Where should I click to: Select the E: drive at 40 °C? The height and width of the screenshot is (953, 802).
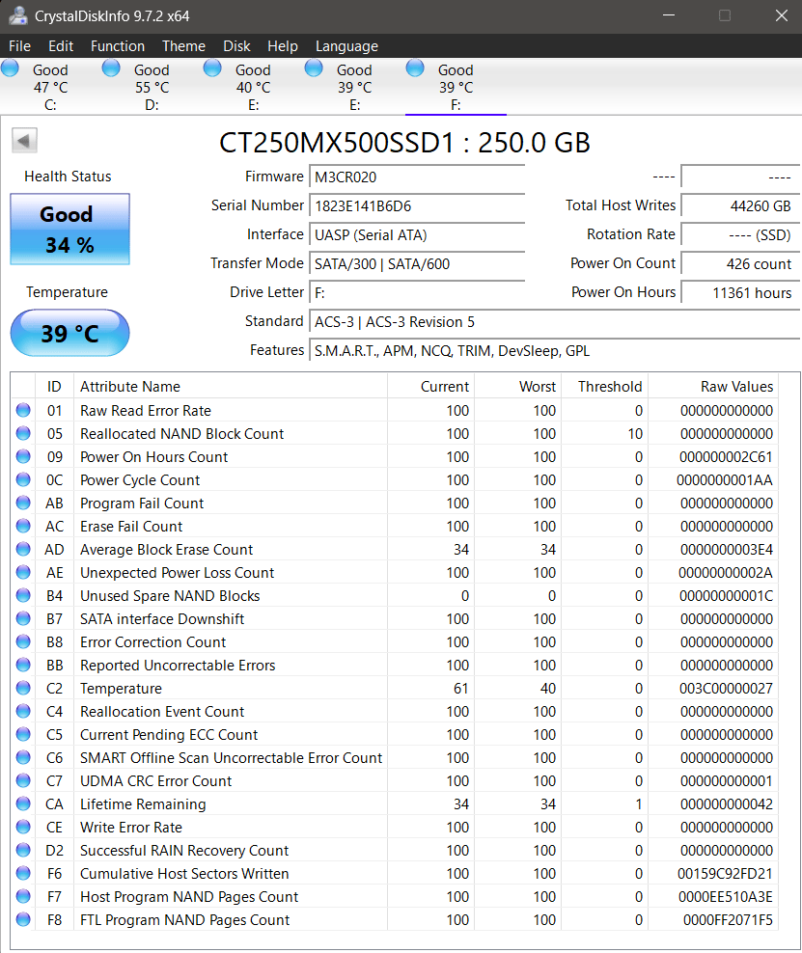tap(253, 87)
